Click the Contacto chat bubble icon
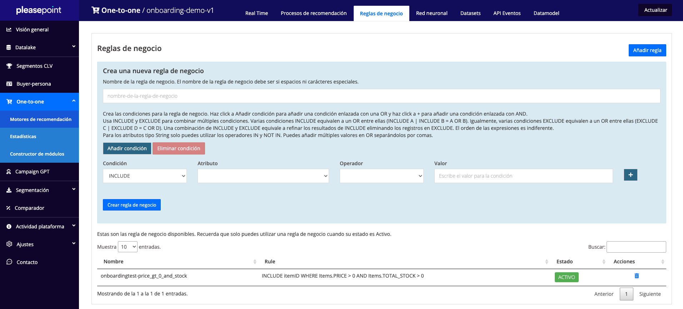 (9, 262)
